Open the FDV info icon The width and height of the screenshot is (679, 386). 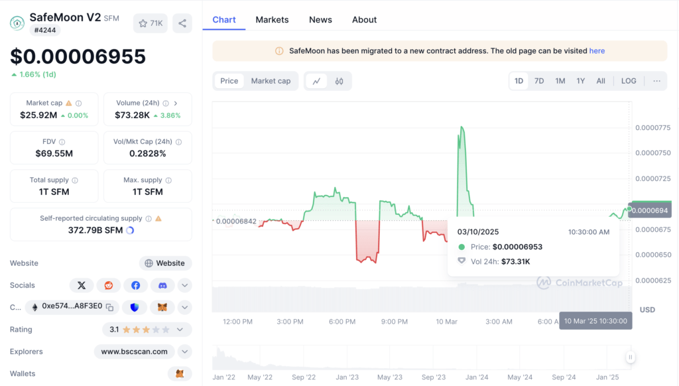coord(62,142)
